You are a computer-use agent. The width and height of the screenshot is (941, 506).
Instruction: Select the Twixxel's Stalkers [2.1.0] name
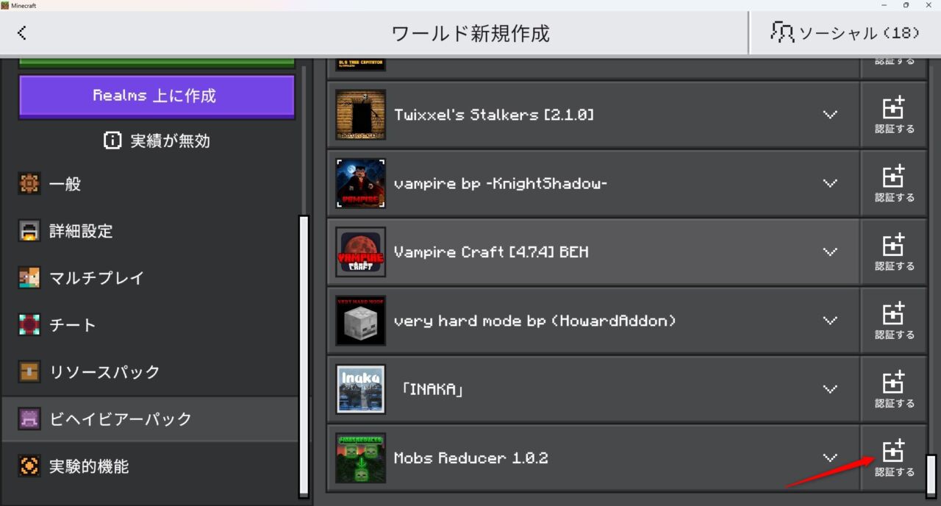pos(494,115)
